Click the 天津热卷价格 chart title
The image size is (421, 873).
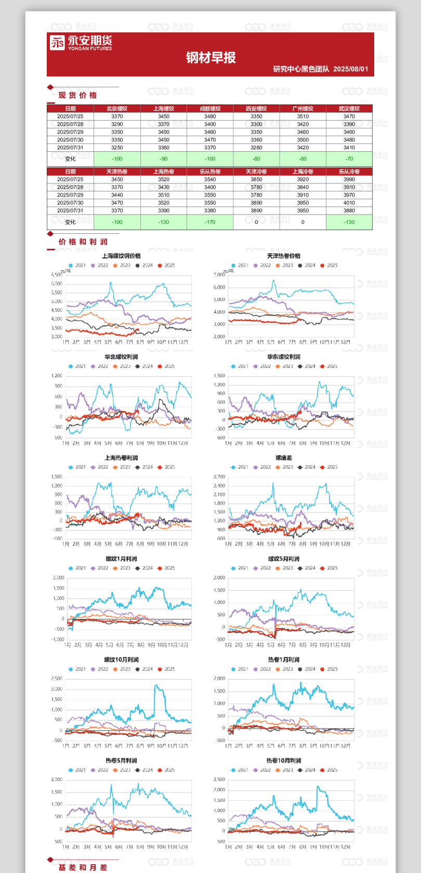(284, 256)
